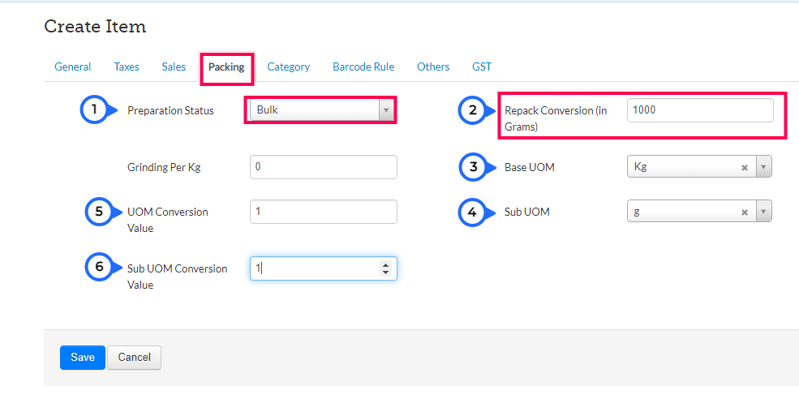
Task: Cancel item creation
Action: [x=134, y=358]
